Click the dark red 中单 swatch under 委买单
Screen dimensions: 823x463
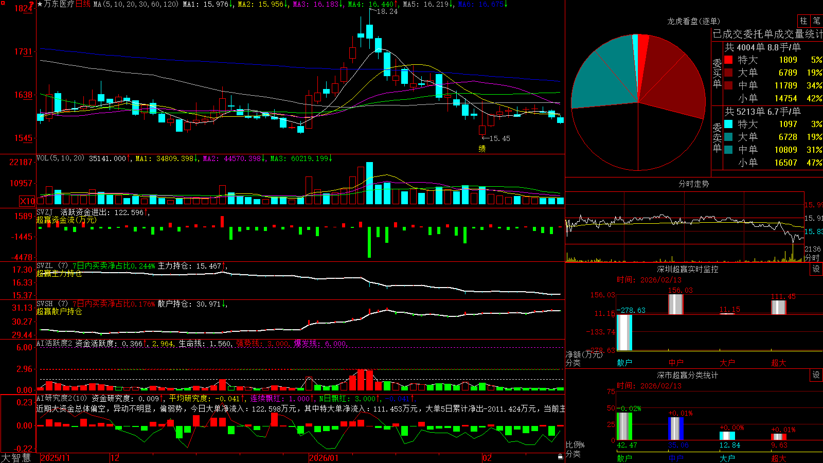coord(728,85)
